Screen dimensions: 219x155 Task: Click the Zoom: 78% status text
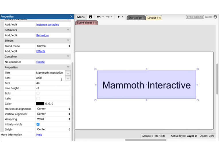point(207,136)
